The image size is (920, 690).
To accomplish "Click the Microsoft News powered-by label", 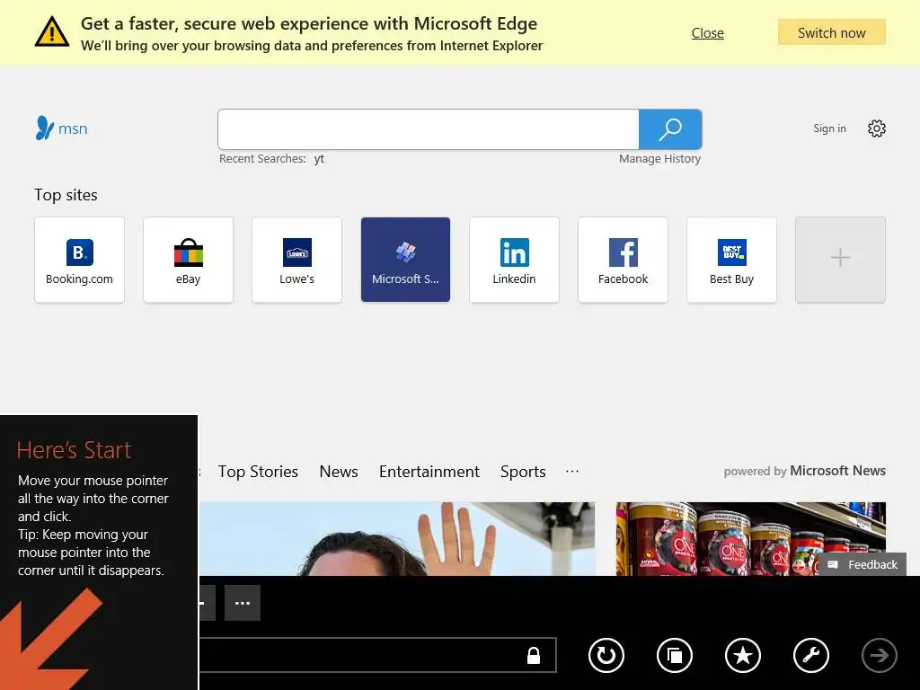I will click(804, 471).
